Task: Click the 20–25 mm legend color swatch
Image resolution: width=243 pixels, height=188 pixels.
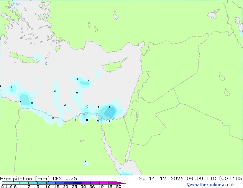Action: point(69,183)
